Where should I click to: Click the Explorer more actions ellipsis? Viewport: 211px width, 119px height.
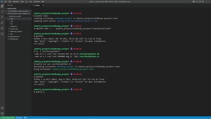pos(29,5)
